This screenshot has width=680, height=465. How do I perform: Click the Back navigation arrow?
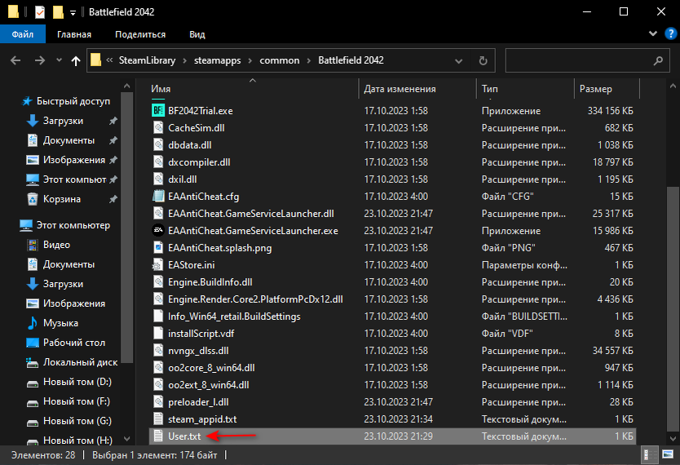pyautogui.click(x=15, y=60)
